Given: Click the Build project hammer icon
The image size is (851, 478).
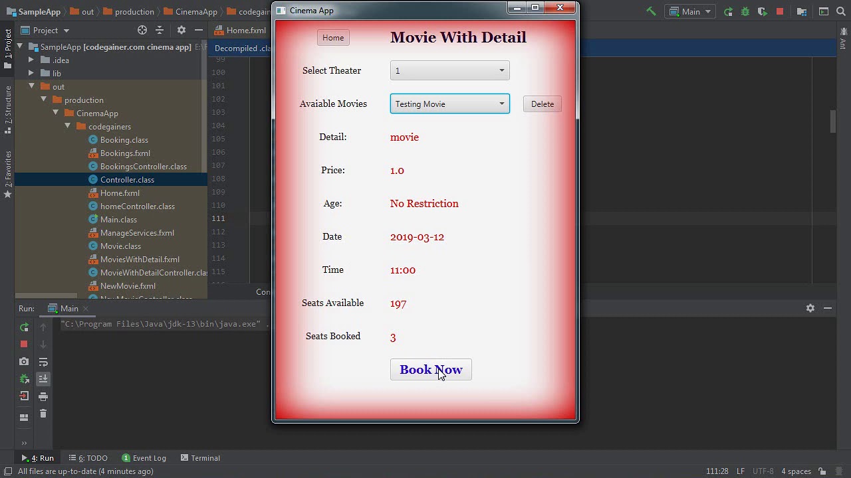Looking at the screenshot, I should pyautogui.click(x=651, y=11).
